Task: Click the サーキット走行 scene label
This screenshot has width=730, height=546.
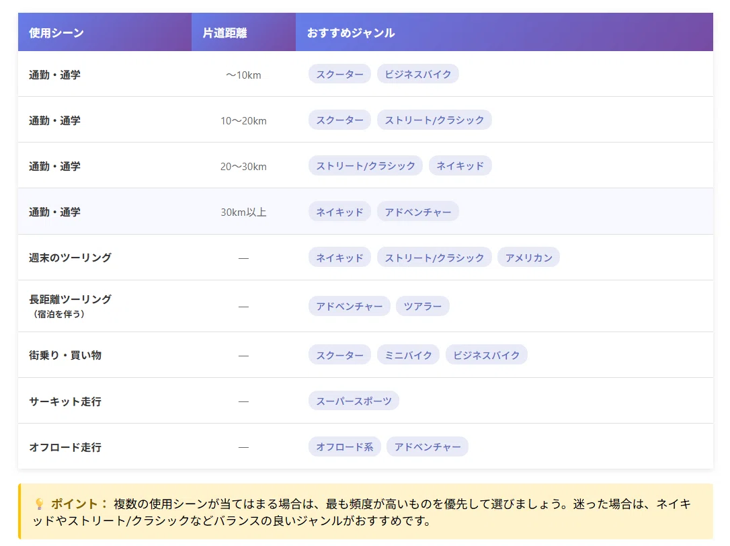Action: click(x=65, y=401)
